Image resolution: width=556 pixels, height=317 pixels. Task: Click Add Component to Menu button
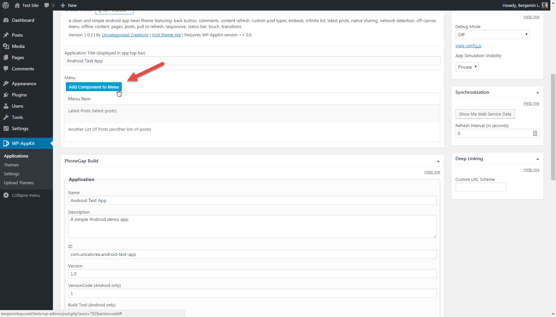point(94,87)
